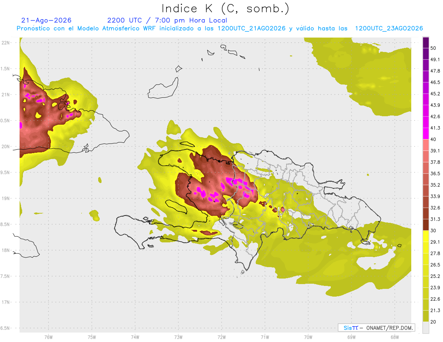The height and width of the screenshot is (342, 443).
Task: Click the color bar value 50
Action: 433,48
